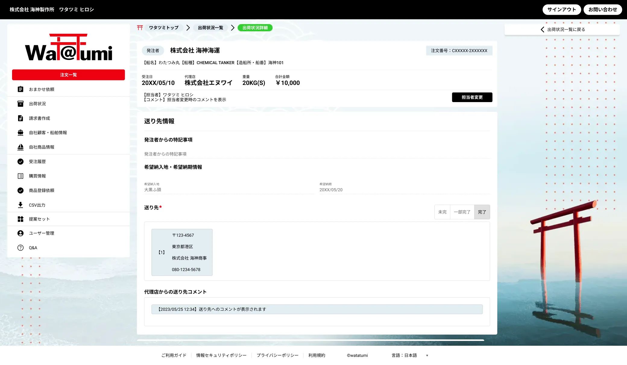
Task: Expand the Q&A help item
Action: click(x=20, y=248)
